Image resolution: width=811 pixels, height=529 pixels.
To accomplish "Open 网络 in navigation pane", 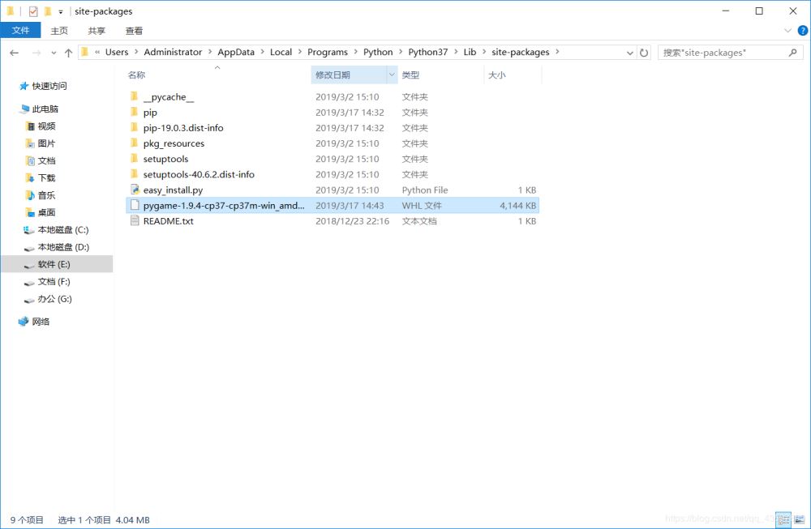I will point(41,322).
